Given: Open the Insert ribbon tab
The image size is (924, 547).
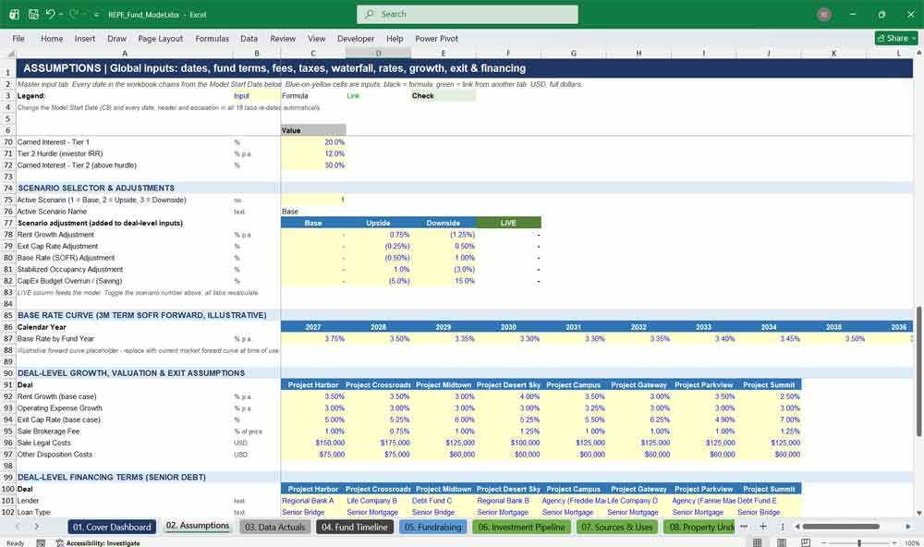Looking at the screenshot, I should coord(85,38).
